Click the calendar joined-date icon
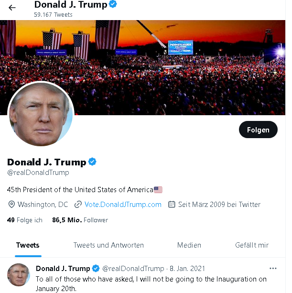The height and width of the screenshot is (293, 292). coord(172,205)
